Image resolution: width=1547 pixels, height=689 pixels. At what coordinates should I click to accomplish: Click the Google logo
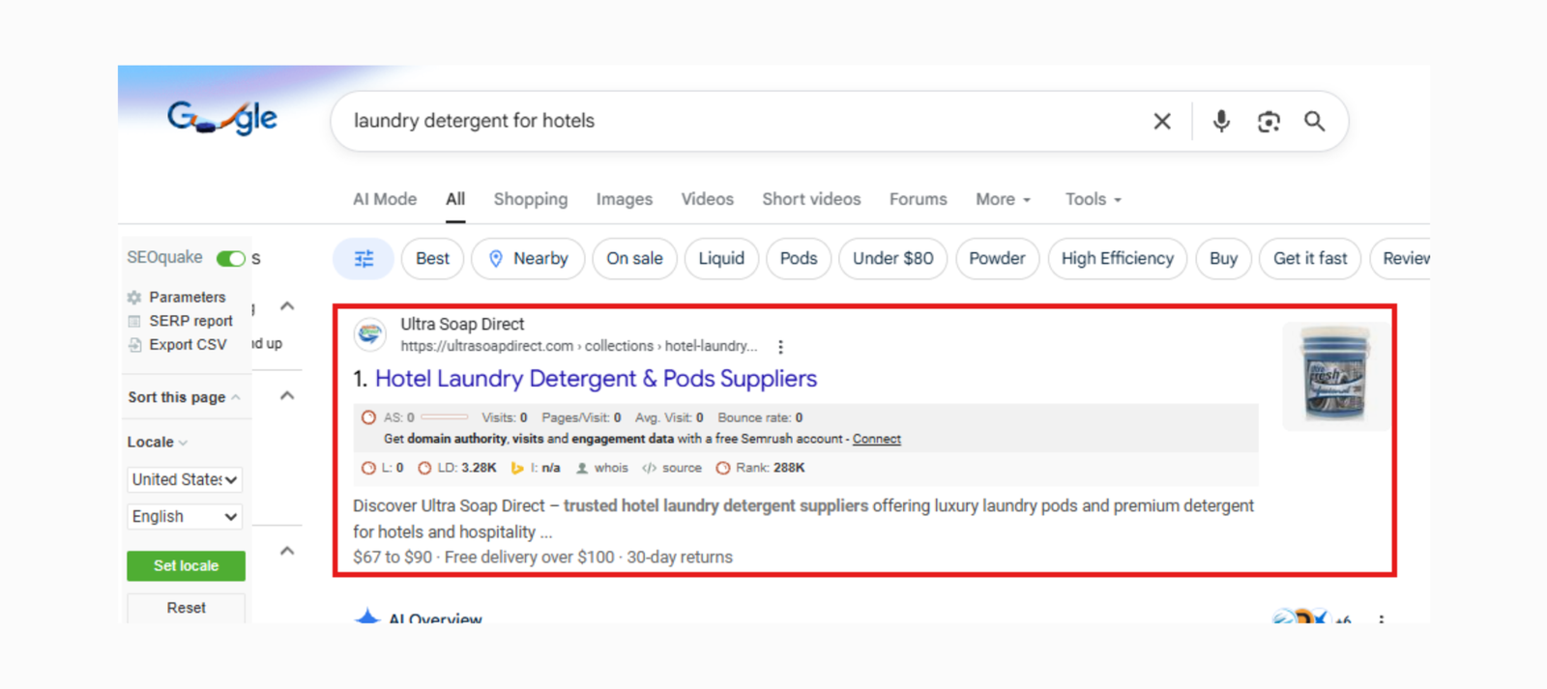[222, 118]
